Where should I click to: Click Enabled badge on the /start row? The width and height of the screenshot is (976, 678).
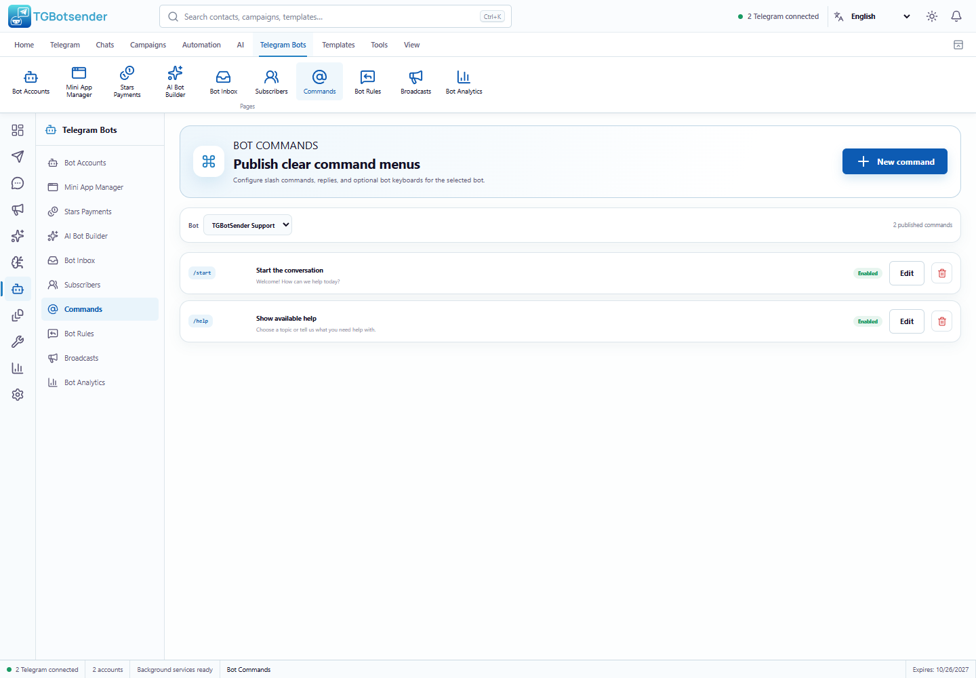[x=868, y=273]
